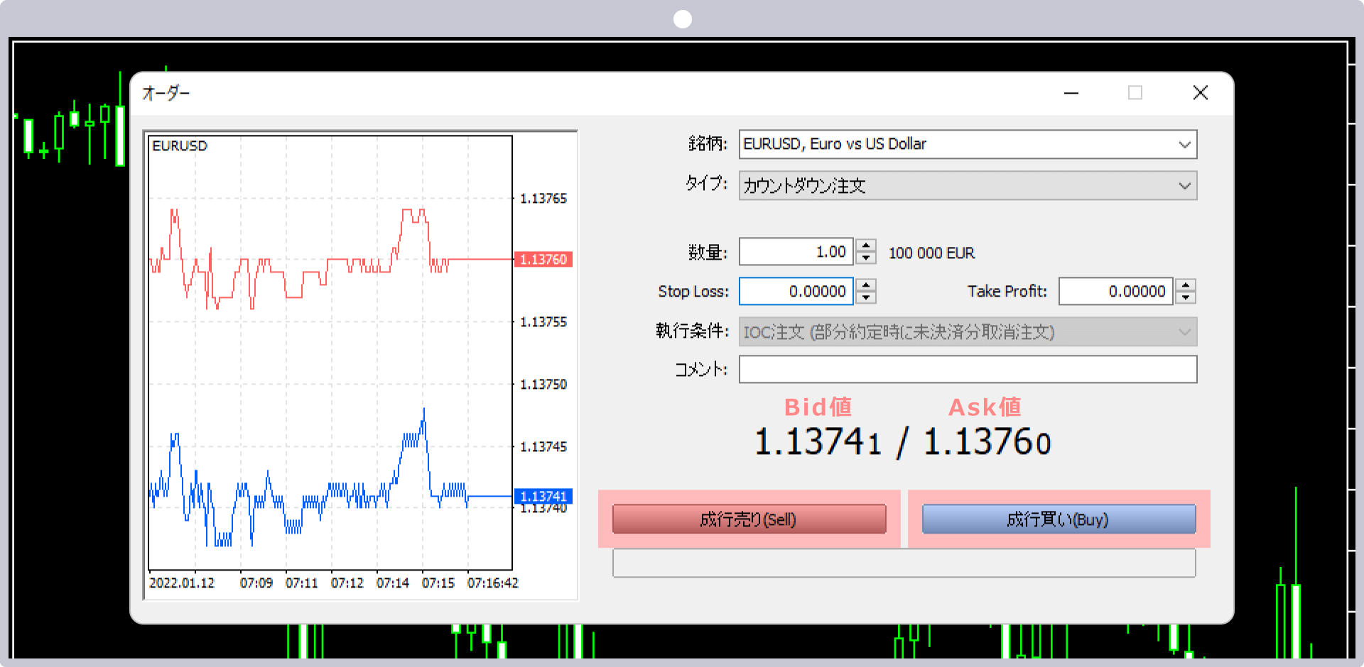This screenshot has height=667, width=1364.
Task: Click the コメント comment field
Action: pos(968,370)
